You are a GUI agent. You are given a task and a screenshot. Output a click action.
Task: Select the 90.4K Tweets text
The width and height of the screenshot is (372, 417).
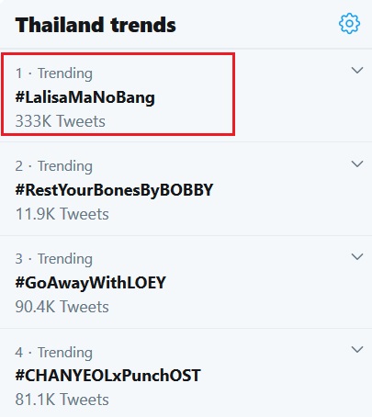click(x=62, y=307)
